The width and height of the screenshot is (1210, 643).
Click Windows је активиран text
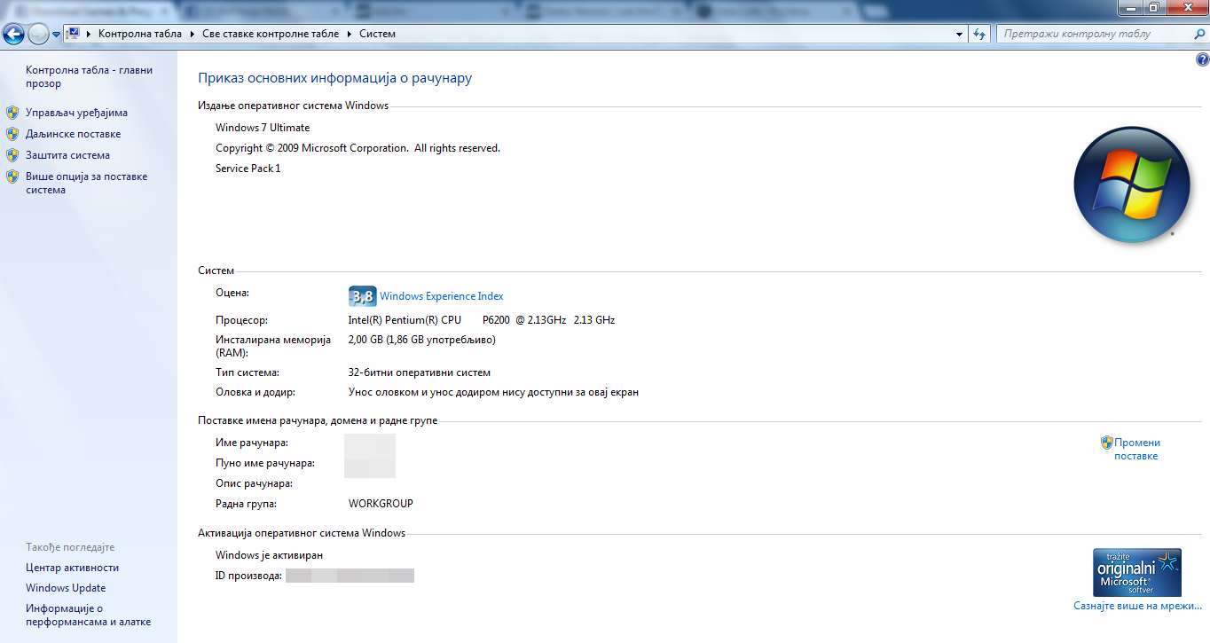coord(269,555)
